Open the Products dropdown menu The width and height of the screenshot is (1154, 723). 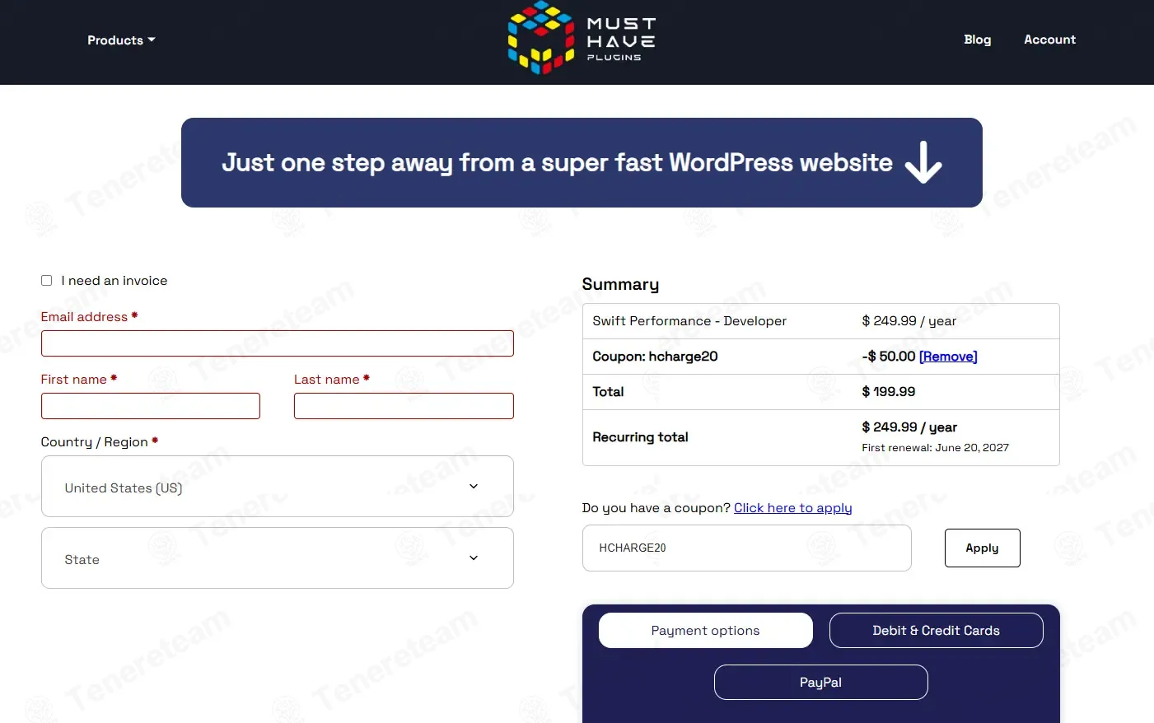pos(121,40)
